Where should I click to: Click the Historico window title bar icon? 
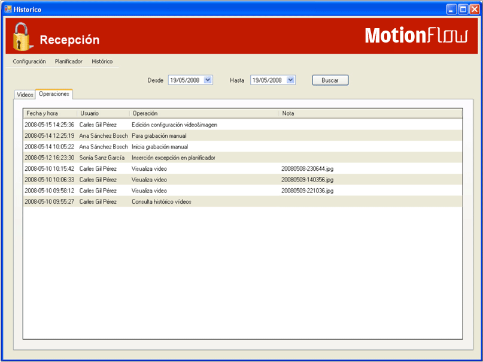8,10
